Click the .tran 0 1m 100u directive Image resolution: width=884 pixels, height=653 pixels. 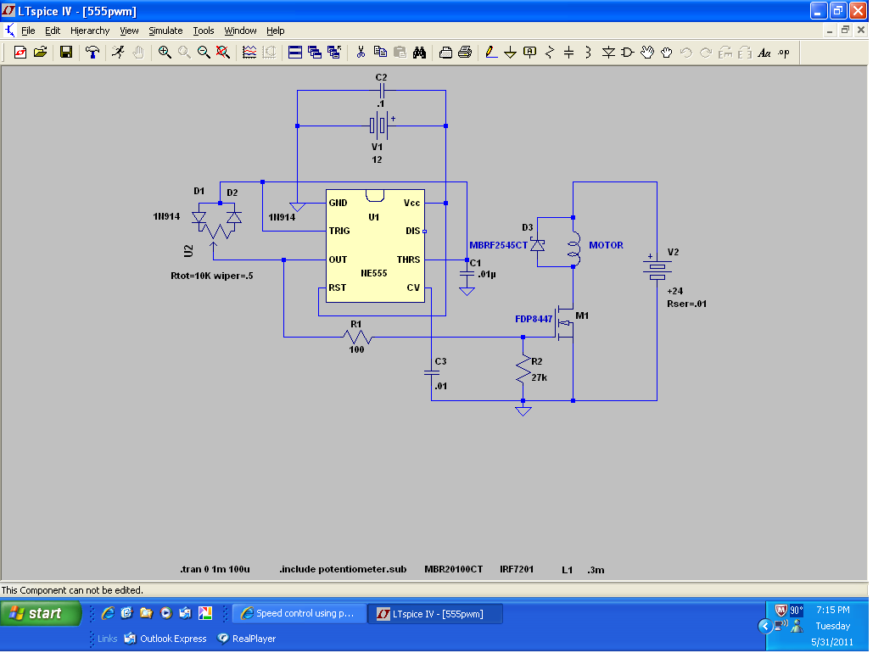click(215, 569)
